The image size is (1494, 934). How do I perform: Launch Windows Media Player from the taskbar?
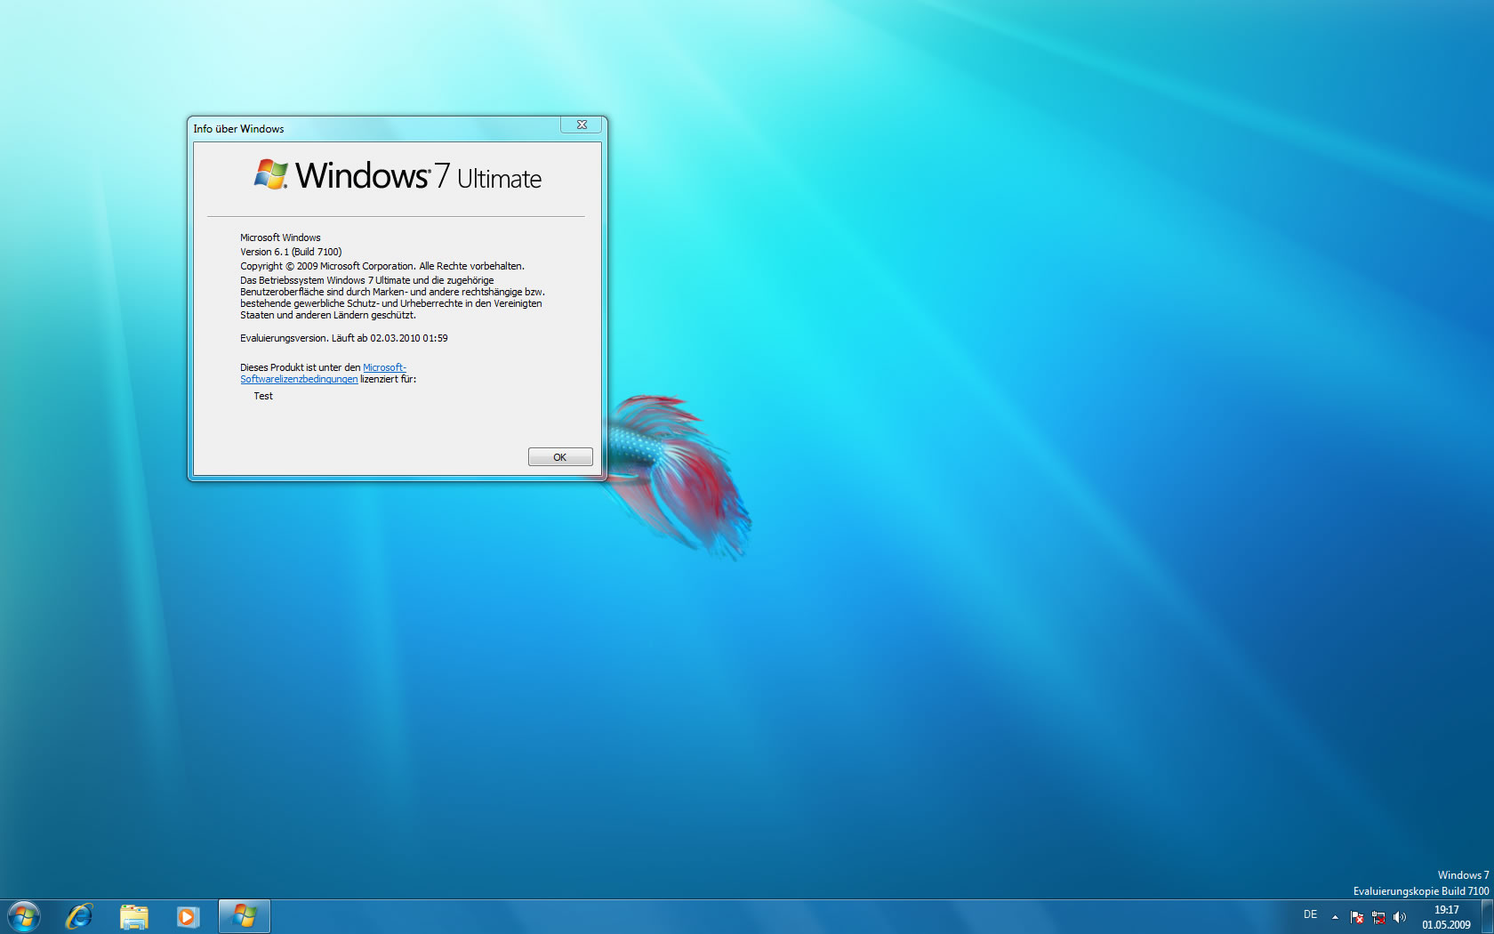188,916
